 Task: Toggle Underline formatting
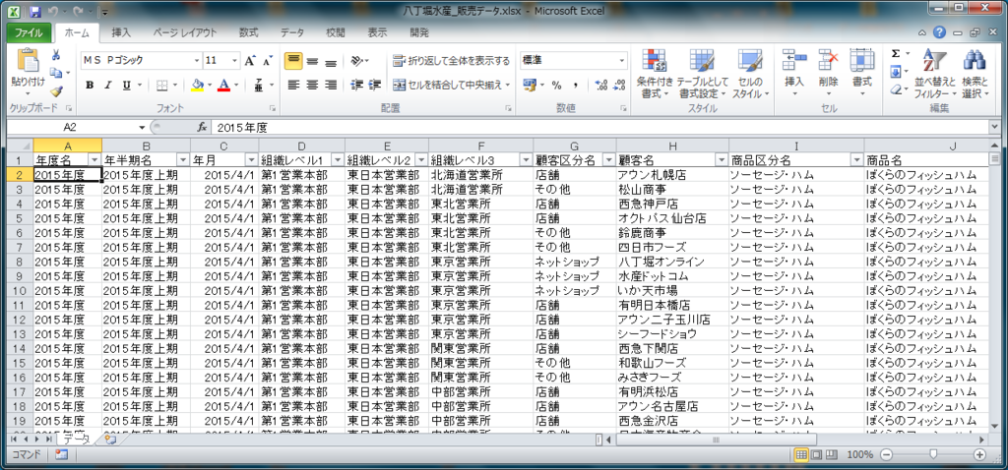coord(126,85)
